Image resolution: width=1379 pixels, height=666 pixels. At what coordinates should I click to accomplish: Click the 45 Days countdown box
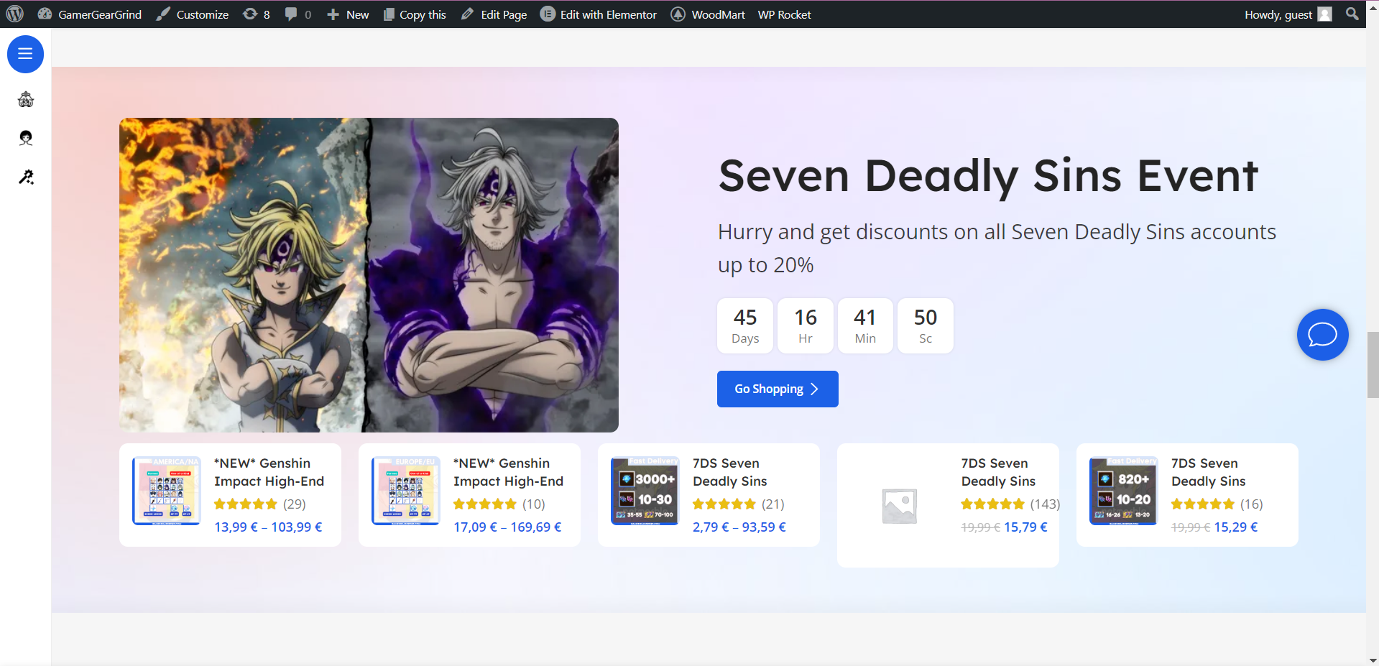[x=745, y=326]
